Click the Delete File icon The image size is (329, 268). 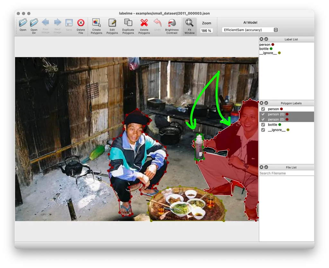click(81, 23)
